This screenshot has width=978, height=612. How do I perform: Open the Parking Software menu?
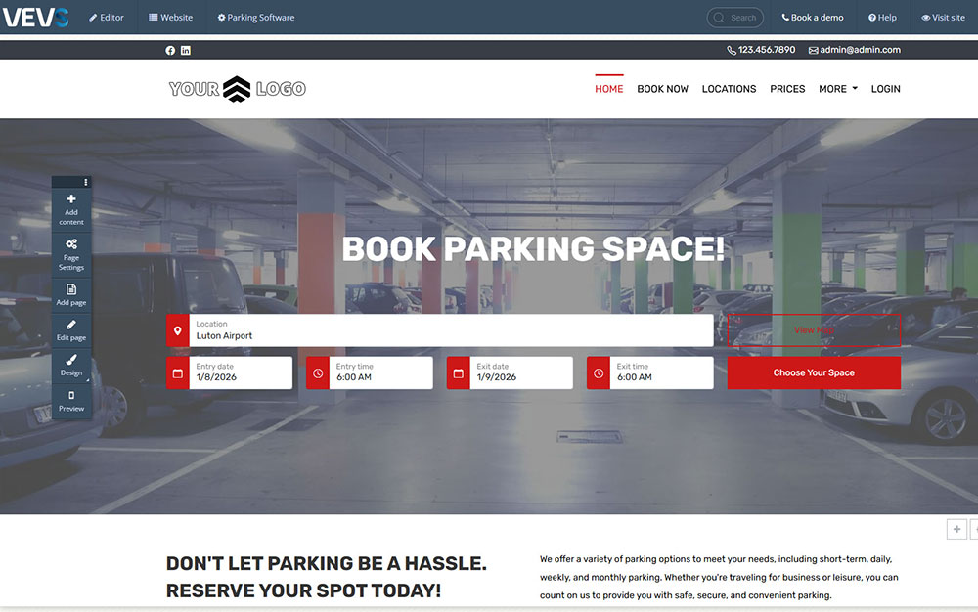[x=255, y=18]
